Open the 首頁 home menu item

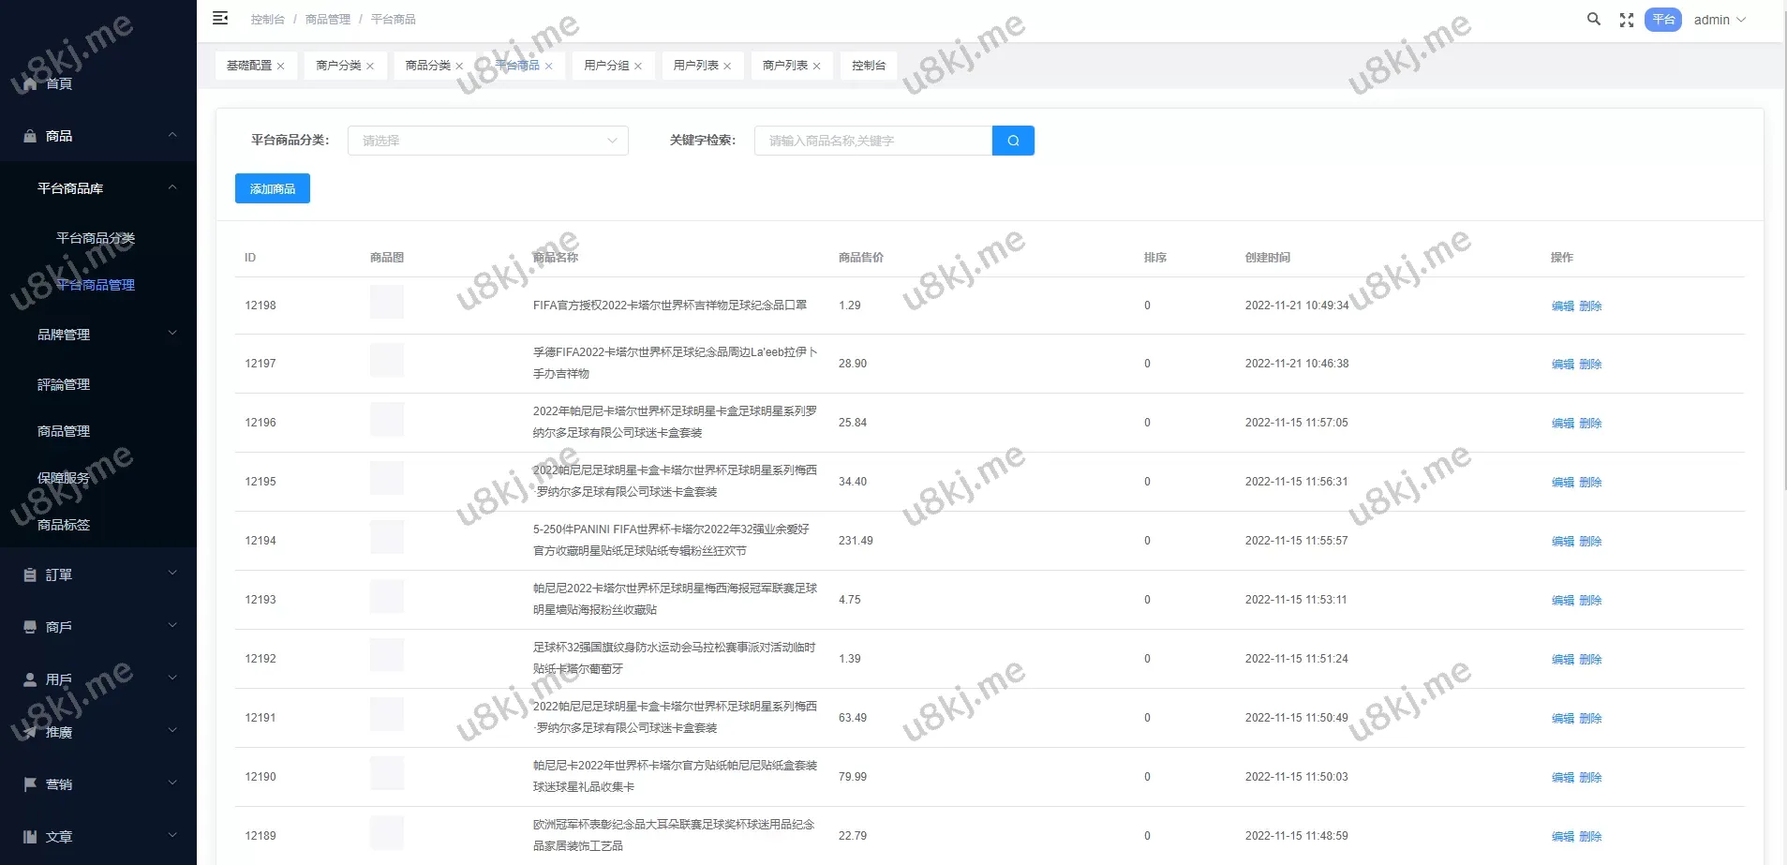tap(59, 84)
